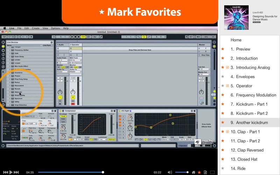
Task: Toggle favorite star for 6. Frequency Modulation
Action: 223,95
